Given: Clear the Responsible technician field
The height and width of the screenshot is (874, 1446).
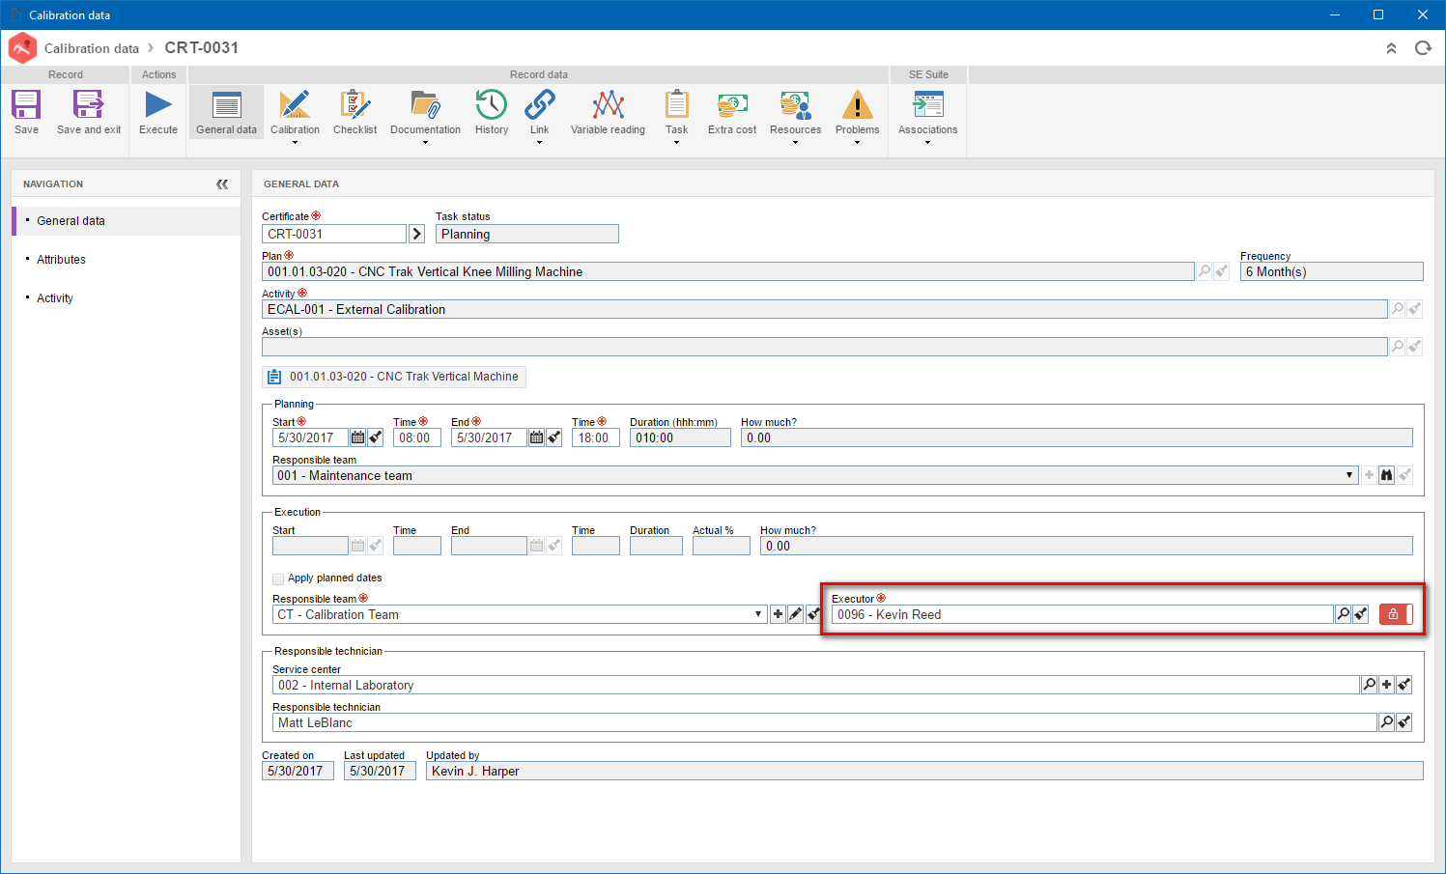Looking at the screenshot, I should [1404, 722].
